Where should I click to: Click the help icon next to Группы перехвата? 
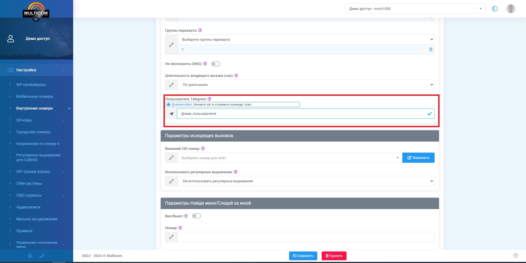[x=200, y=31]
